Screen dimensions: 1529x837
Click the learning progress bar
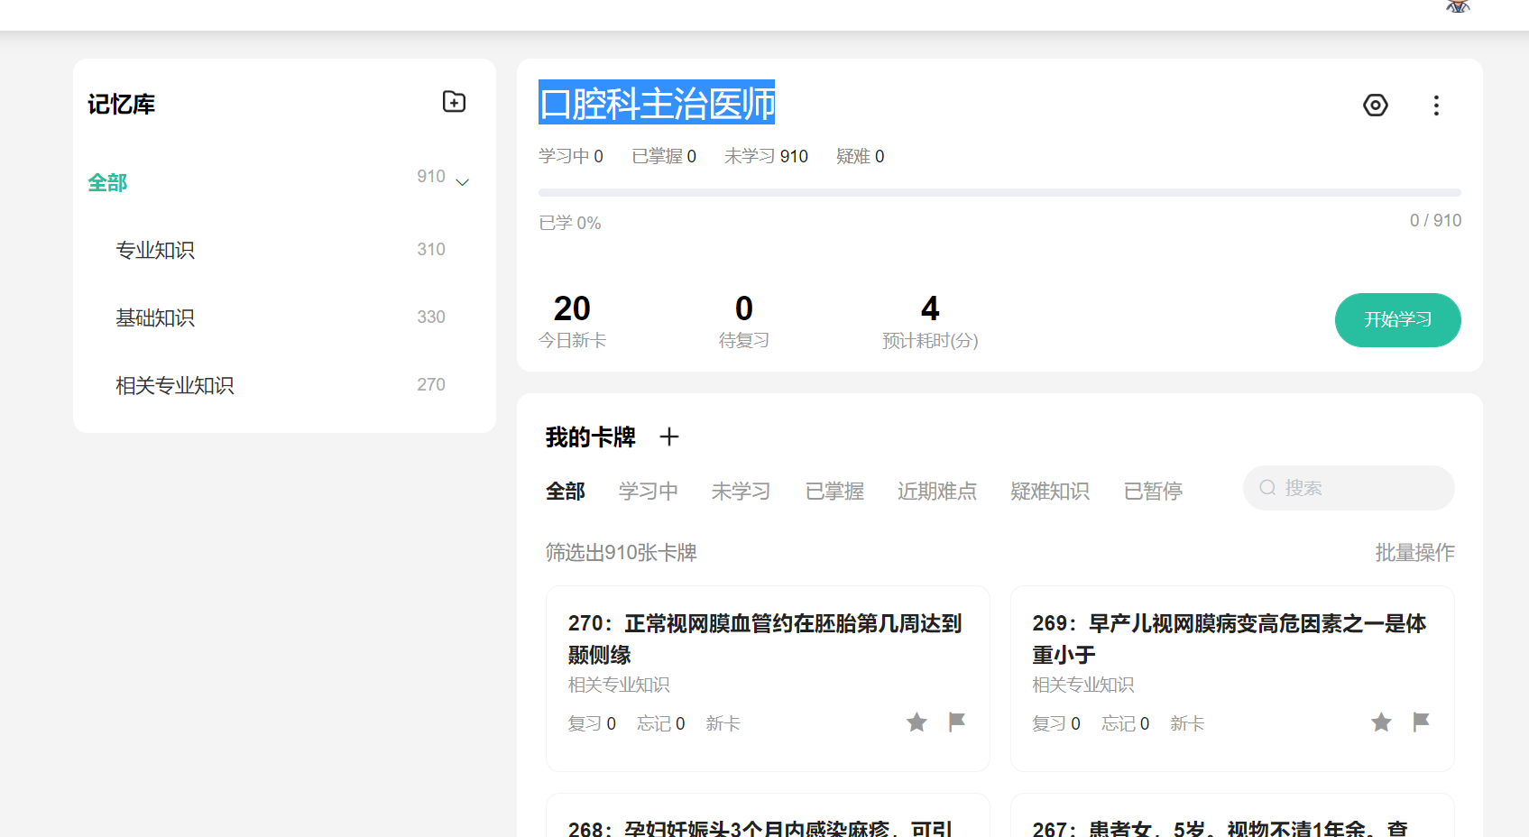tap(999, 193)
